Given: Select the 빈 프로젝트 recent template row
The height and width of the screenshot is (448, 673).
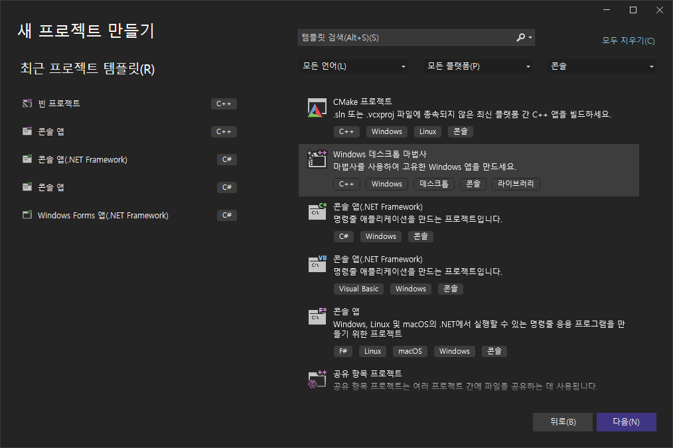Looking at the screenshot, I should coord(129,104).
